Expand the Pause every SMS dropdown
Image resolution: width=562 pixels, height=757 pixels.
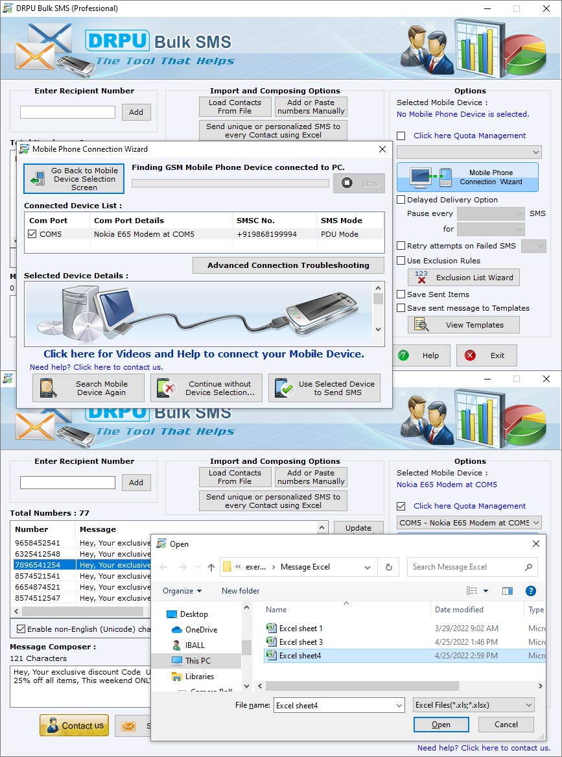(490, 213)
